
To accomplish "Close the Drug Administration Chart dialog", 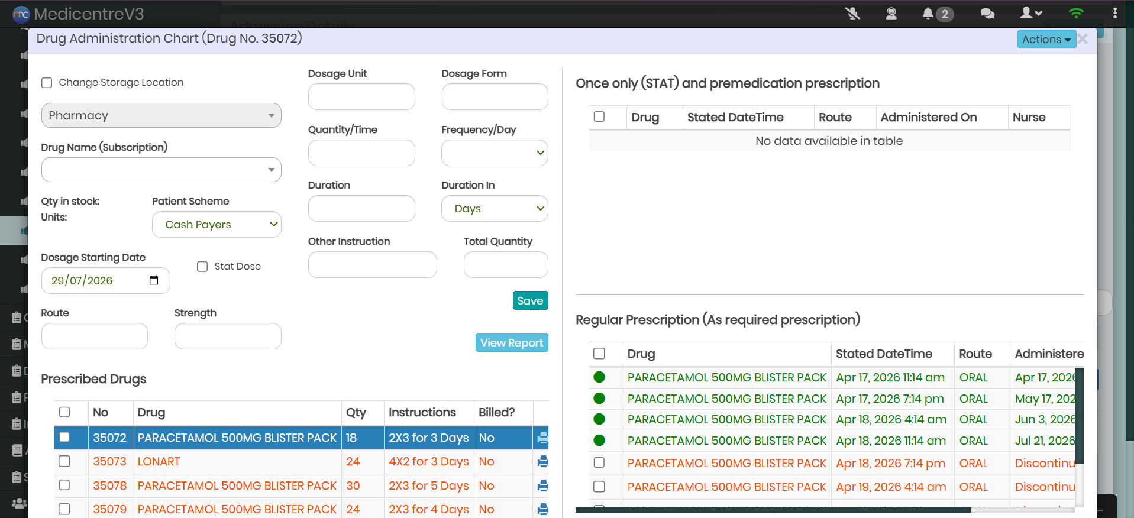I will coord(1083,39).
